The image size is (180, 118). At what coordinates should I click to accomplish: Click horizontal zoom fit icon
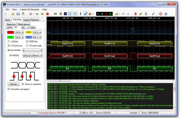click(55, 14)
